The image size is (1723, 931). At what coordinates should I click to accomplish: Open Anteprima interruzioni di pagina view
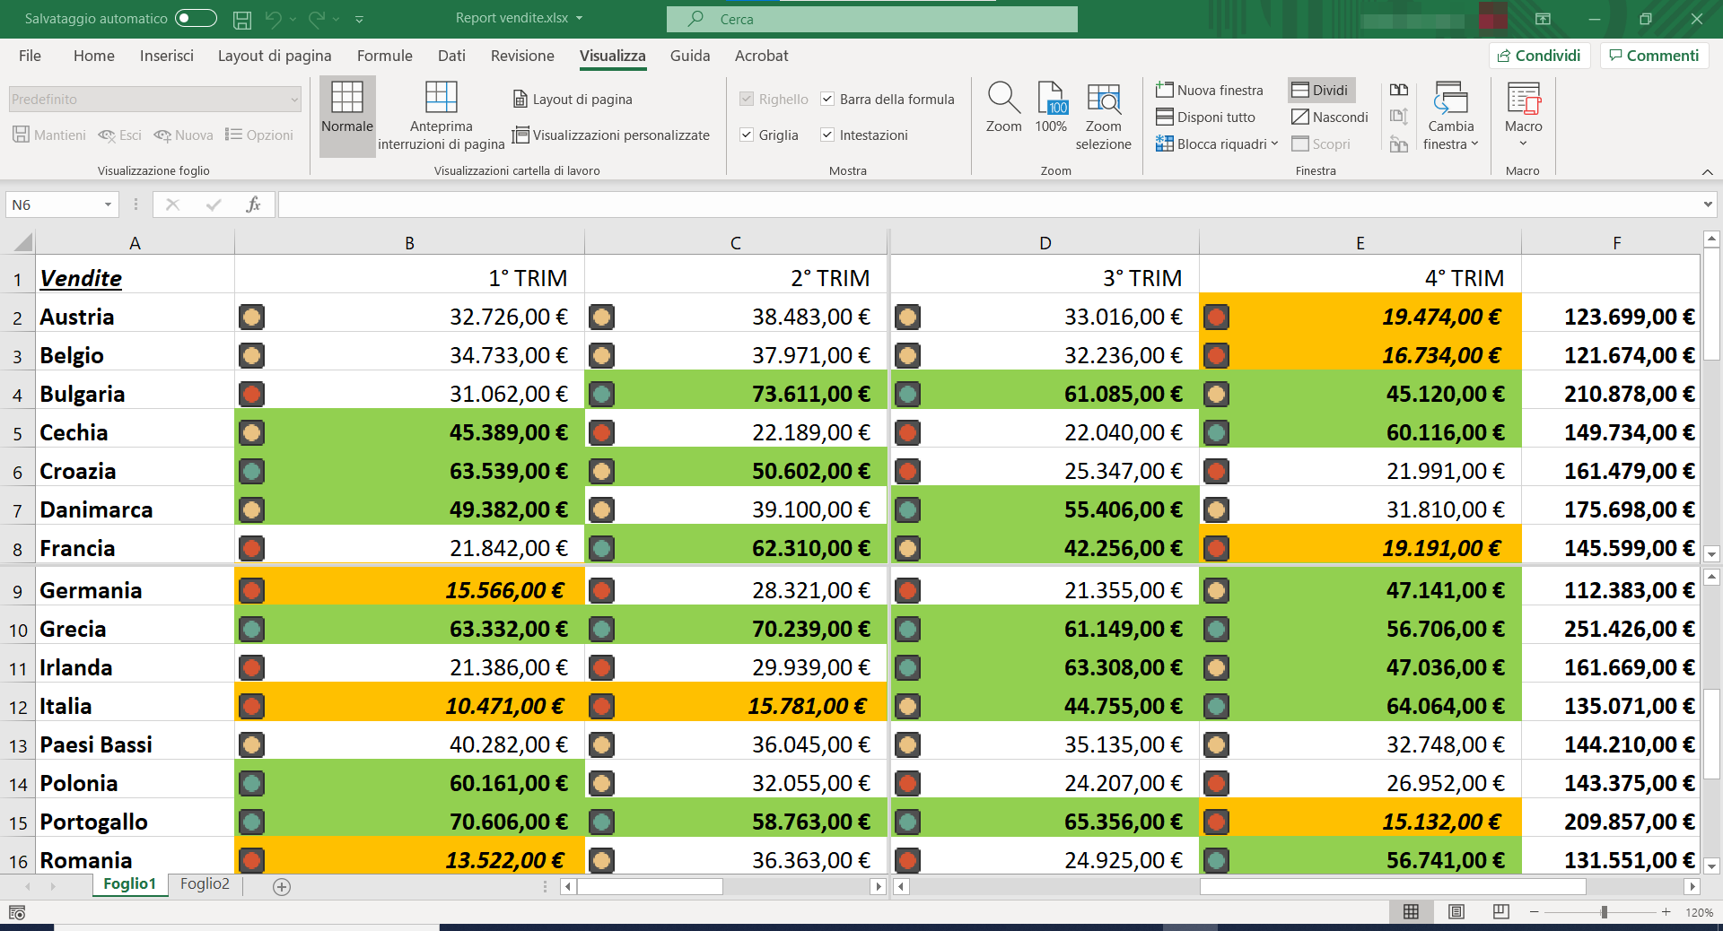(441, 99)
